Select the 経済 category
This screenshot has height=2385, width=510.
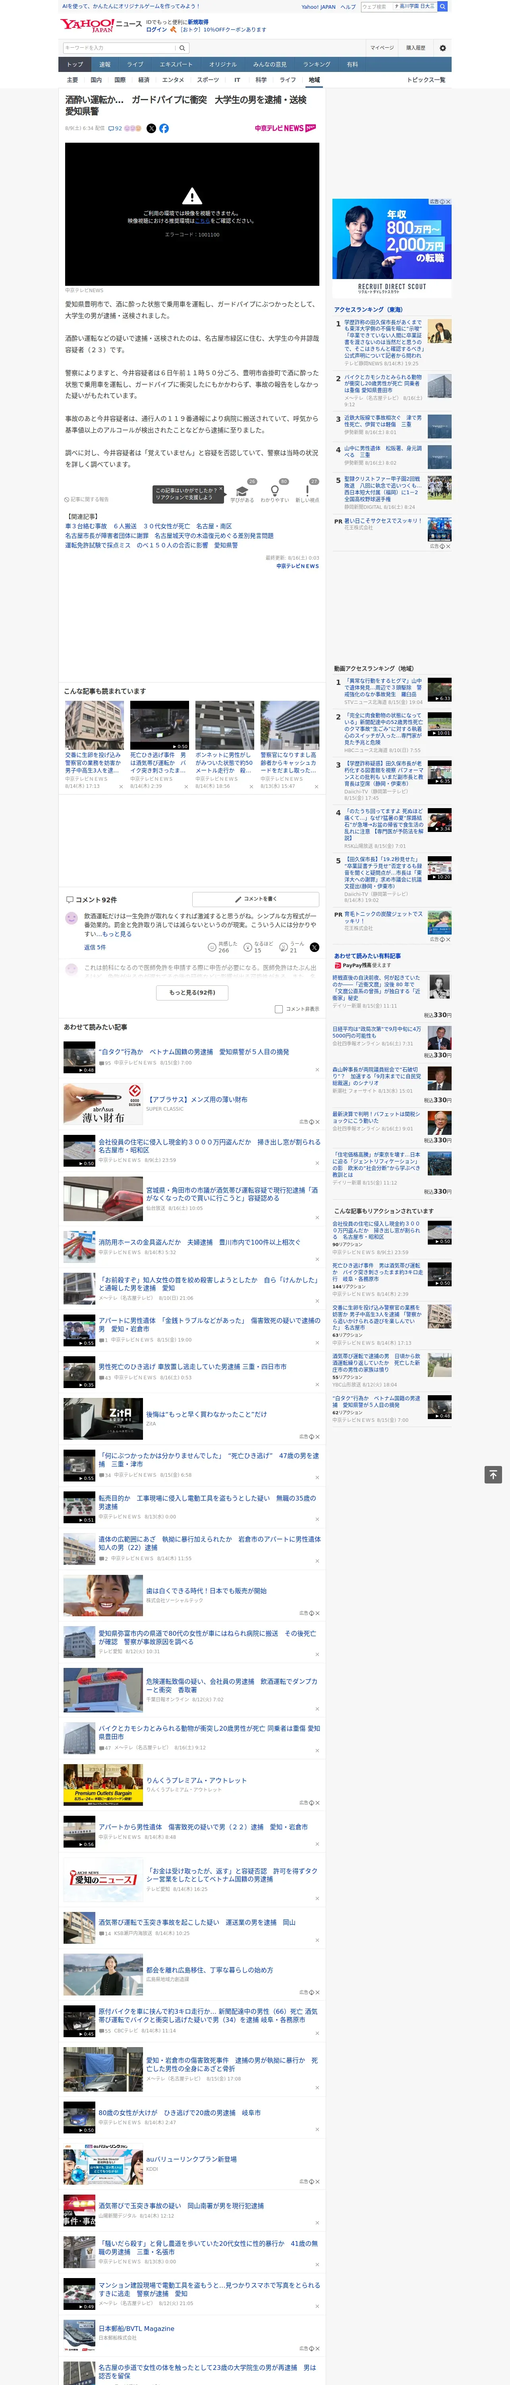click(143, 79)
